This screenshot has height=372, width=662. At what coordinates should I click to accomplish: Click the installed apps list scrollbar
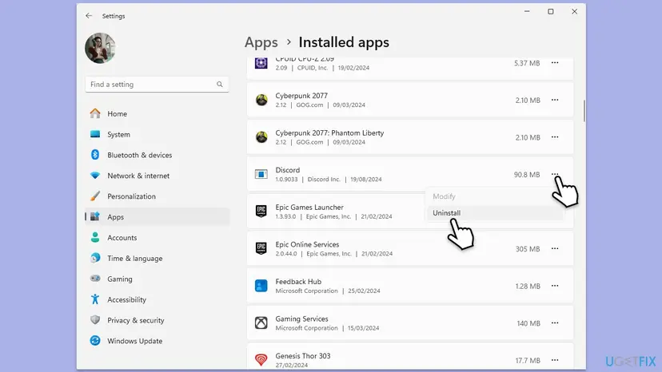584,110
